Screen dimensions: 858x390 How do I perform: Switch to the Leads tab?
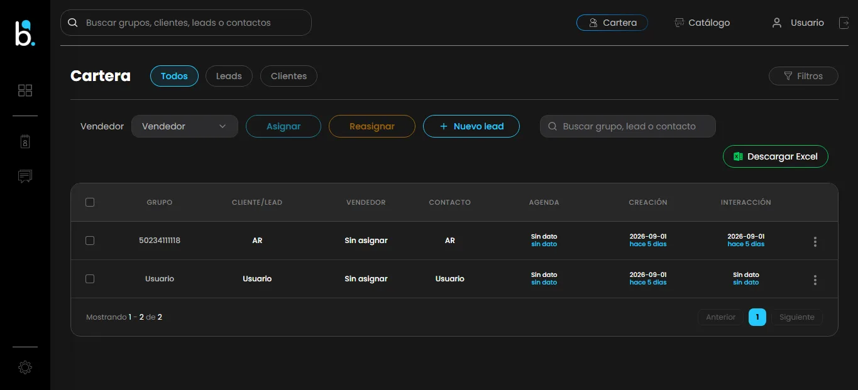229,76
